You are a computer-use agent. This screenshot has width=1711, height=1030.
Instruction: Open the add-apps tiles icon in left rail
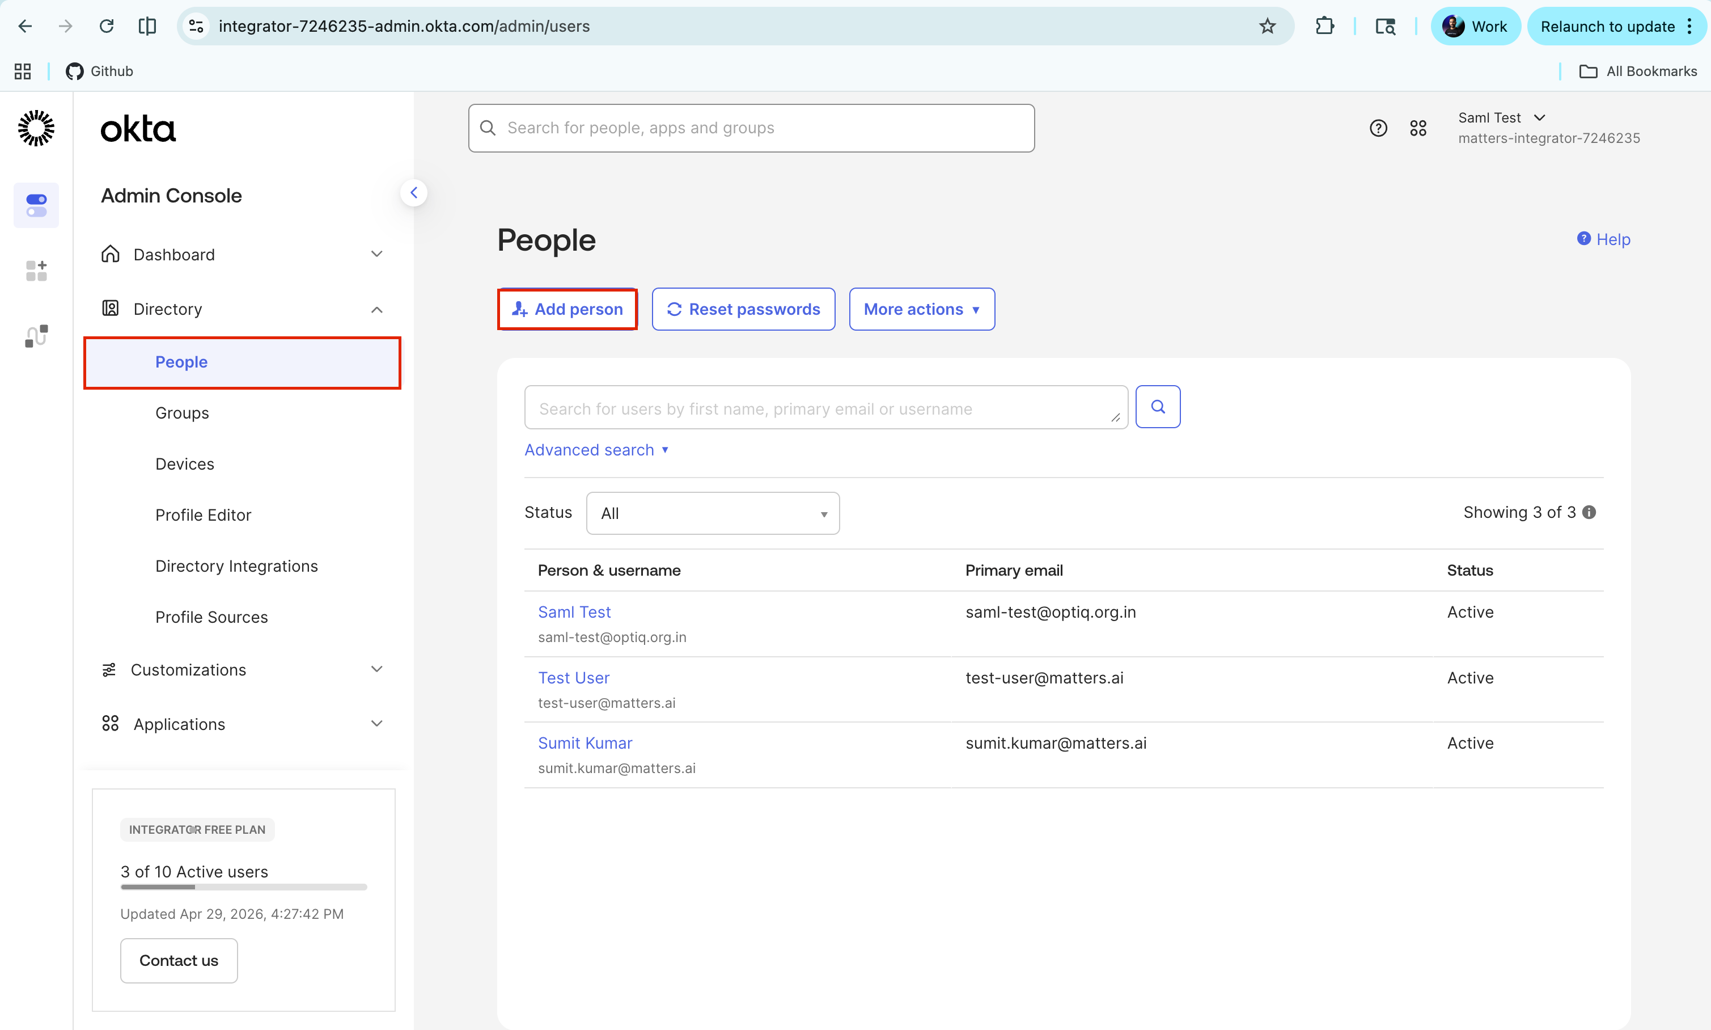[x=36, y=271]
